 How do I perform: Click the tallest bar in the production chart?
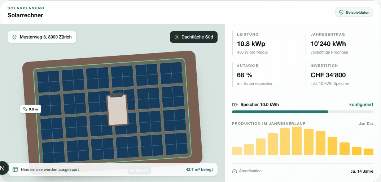click(297, 141)
